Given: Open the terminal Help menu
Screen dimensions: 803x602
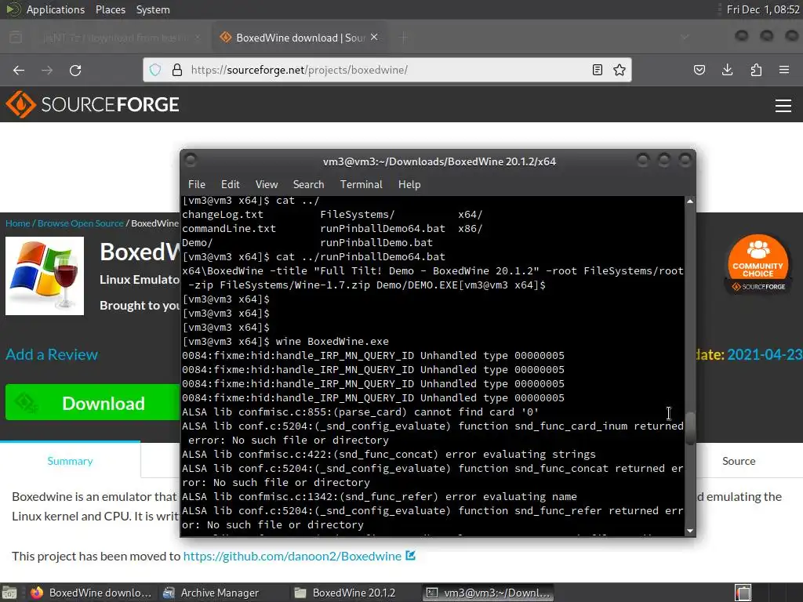Looking at the screenshot, I should point(409,184).
